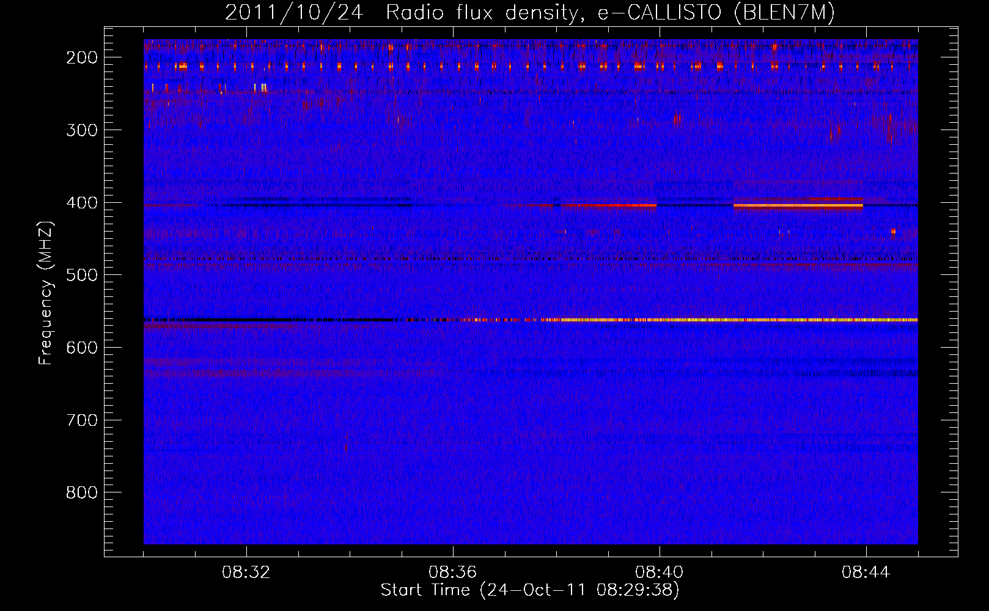Screen dimensions: 989x611
Task: Click the 500 frequency tick label
Action: coord(82,275)
